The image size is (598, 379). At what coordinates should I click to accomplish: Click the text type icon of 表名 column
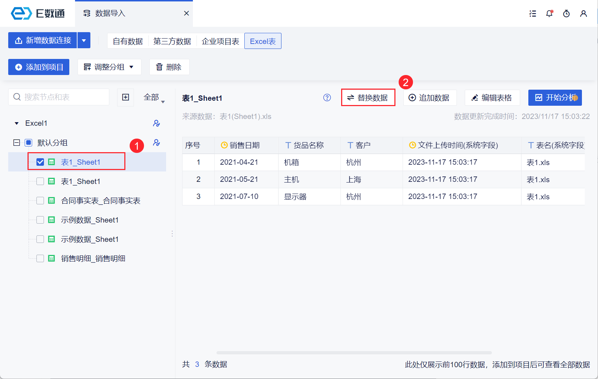[x=531, y=145]
